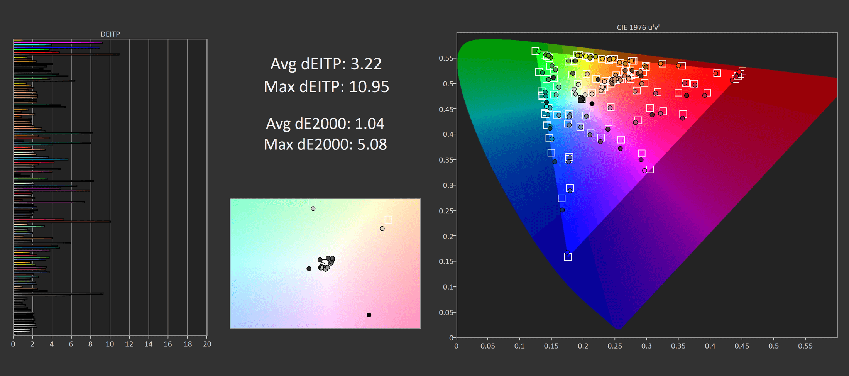Click the magenta target square in CIE chart

(x=650, y=169)
